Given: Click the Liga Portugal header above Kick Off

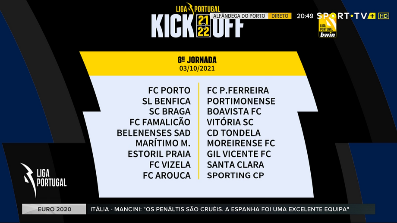Looking at the screenshot, I should (x=198, y=8).
